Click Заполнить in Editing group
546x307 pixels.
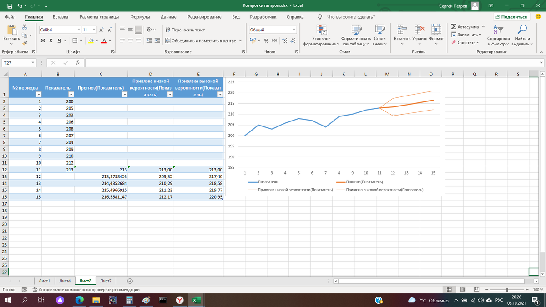tap(465, 35)
